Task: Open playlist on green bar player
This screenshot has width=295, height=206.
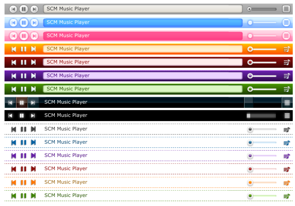Action: [287, 89]
